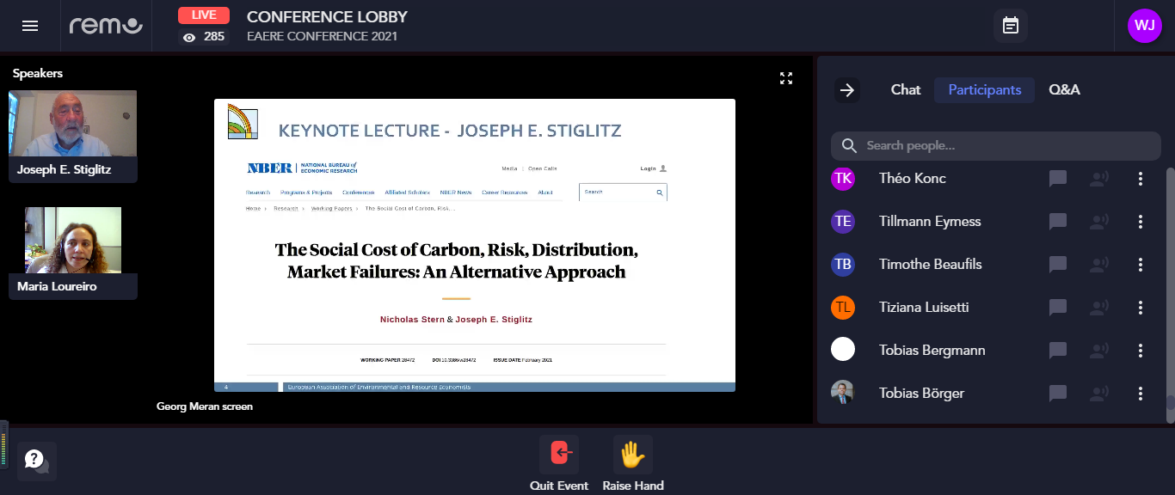
Task: Click the Remo logo
Action: tap(106, 26)
